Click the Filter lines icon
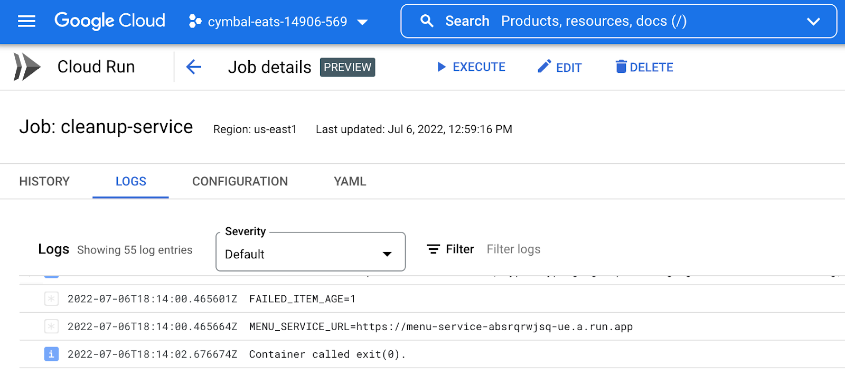Viewport: 845px width, 374px height. [433, 249]
